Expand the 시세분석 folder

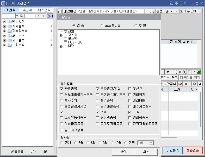pyautogui.click(x=5, y=26)
